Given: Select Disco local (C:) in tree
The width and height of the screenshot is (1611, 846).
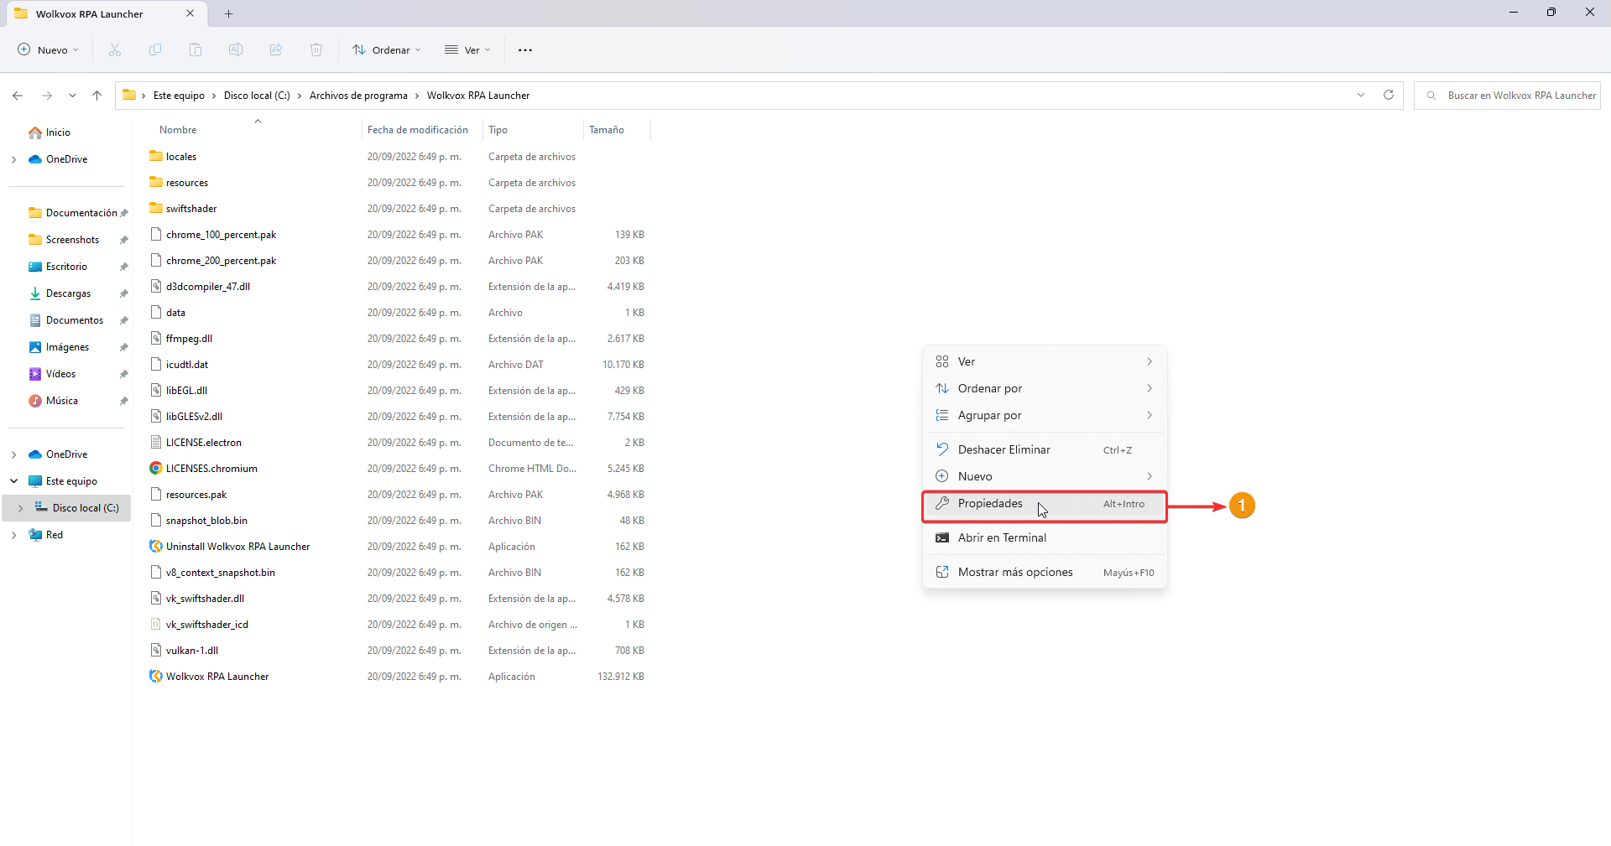Looking at the screenshot, I should [77, 508].
